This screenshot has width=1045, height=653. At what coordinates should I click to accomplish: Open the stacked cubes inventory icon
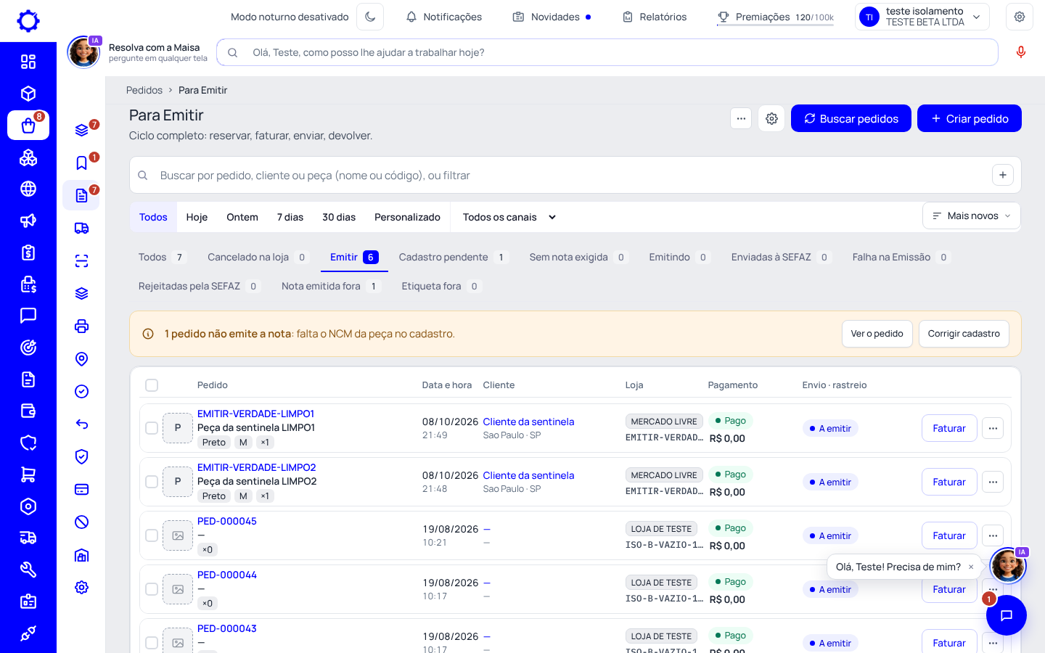(28, 157)
